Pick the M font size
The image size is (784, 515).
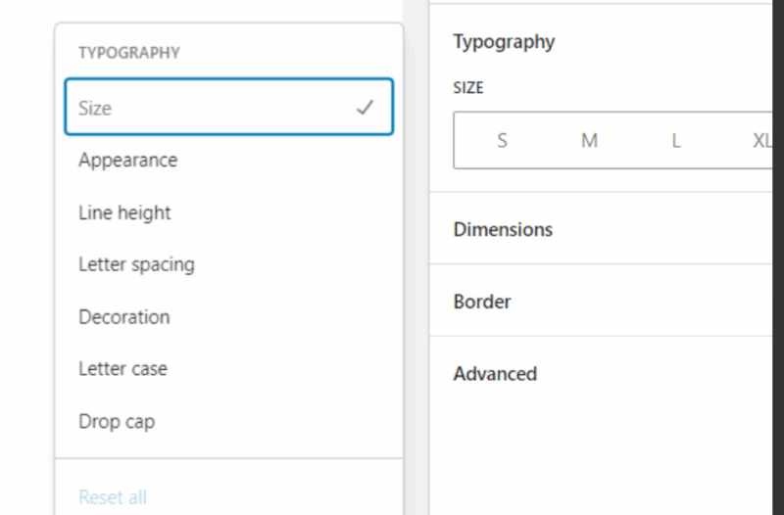[x=589, y=141]
